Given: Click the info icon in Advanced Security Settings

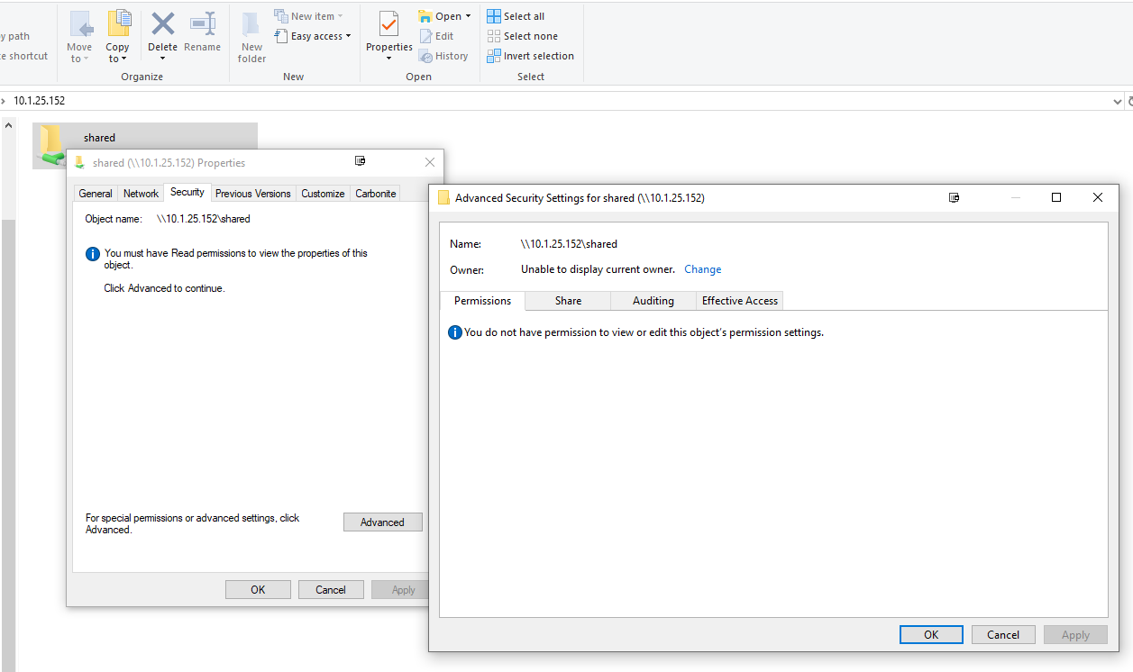Looking at the screenshot, I should coord(455,333).
